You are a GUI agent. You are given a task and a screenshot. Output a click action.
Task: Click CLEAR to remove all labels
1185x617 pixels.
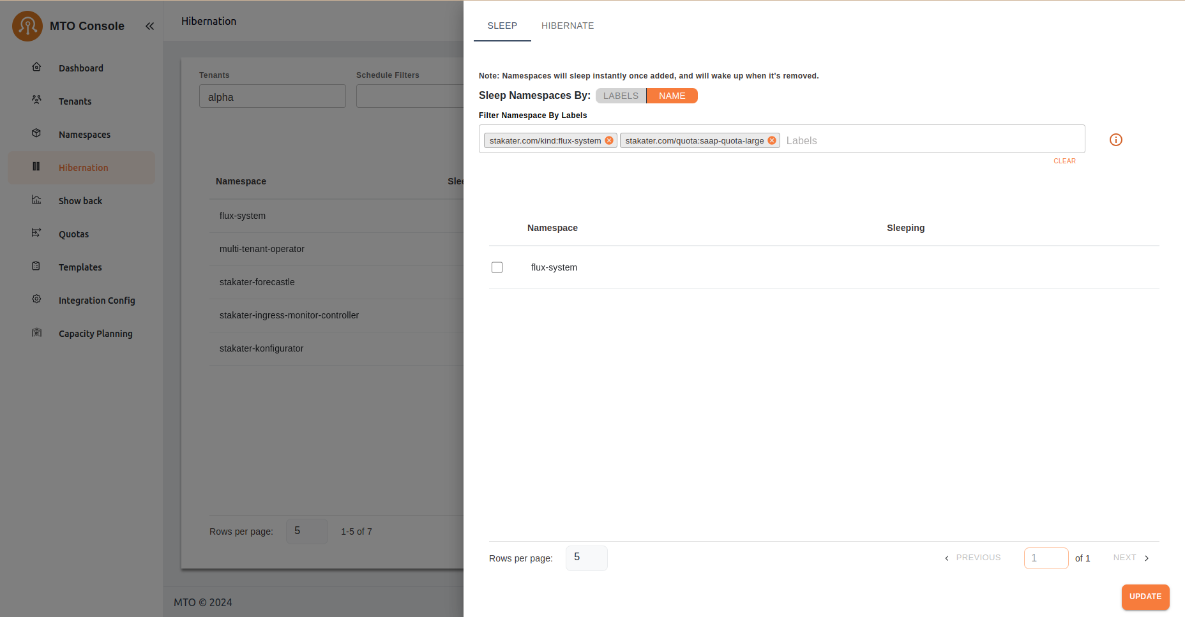tap(1064, 161)
